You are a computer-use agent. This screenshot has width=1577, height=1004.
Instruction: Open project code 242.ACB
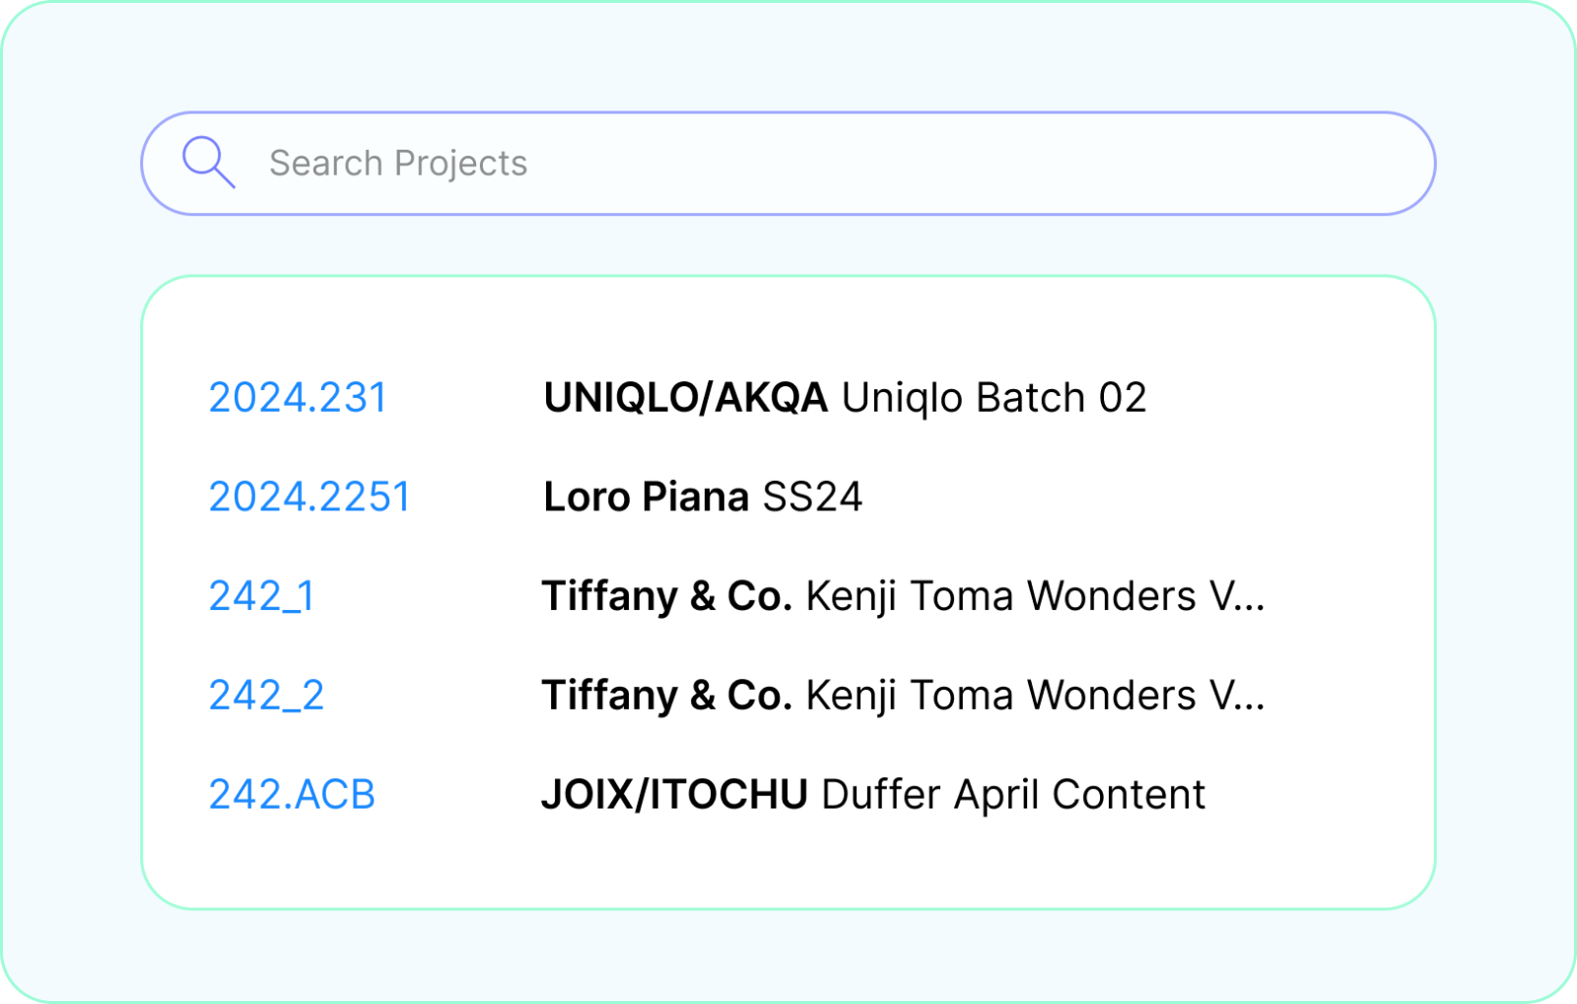pos(292,794)
